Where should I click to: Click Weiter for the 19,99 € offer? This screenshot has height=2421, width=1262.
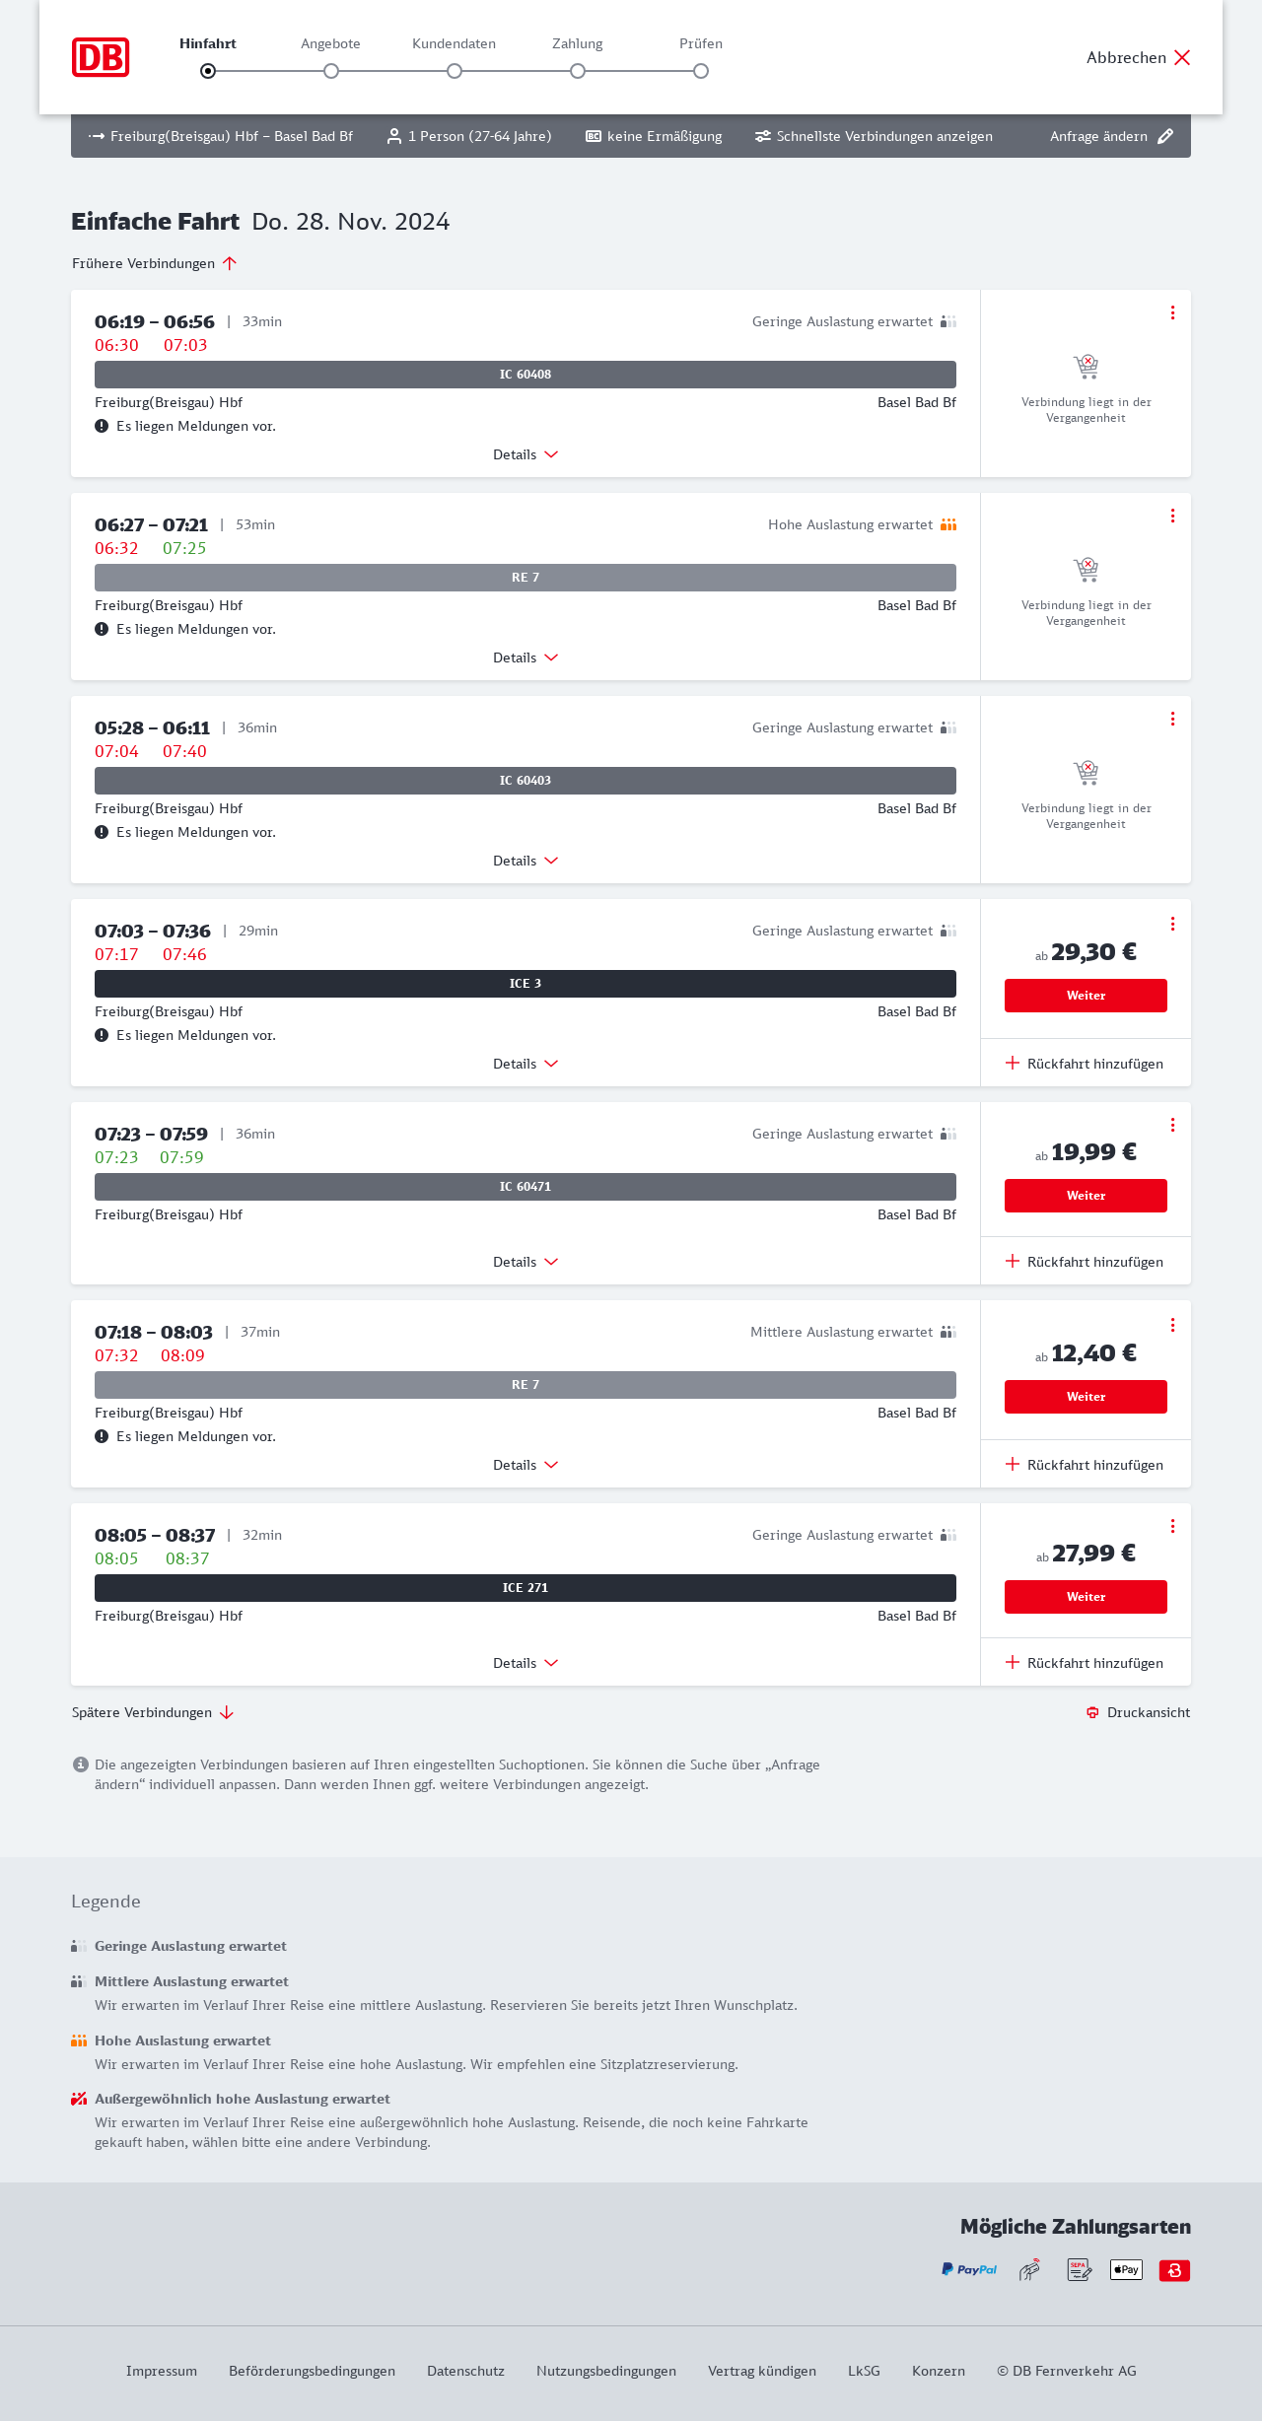click(x=1086, y=1196)
